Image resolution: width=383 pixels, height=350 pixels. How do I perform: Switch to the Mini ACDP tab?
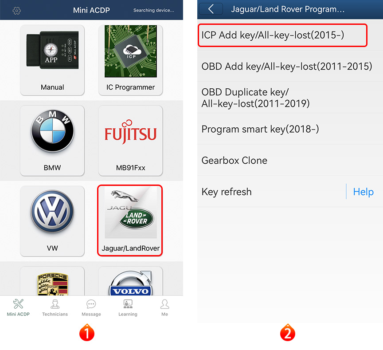click(x=19, y=307)
